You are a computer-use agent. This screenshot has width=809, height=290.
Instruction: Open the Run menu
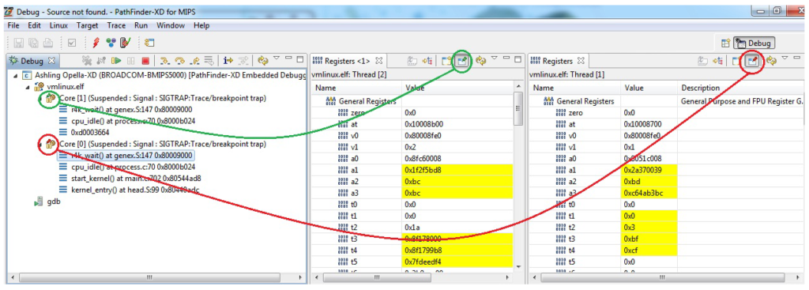click(141, 25)
